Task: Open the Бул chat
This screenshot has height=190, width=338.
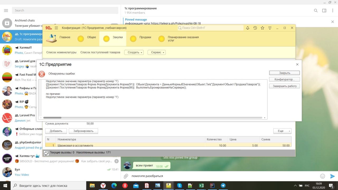Action: point(60,172)
